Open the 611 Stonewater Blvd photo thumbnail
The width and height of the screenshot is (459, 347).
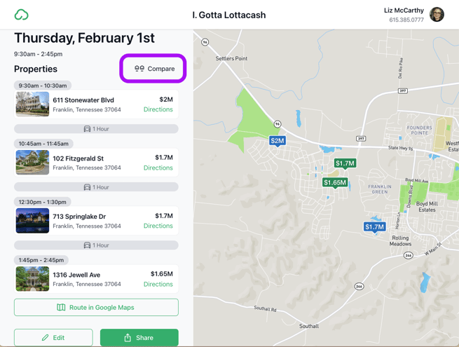[x=33, y=104]
